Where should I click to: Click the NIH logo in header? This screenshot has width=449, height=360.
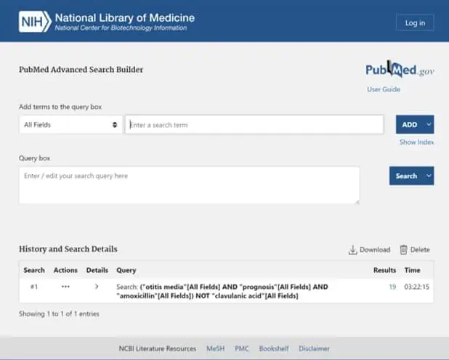tap(35, 22)
